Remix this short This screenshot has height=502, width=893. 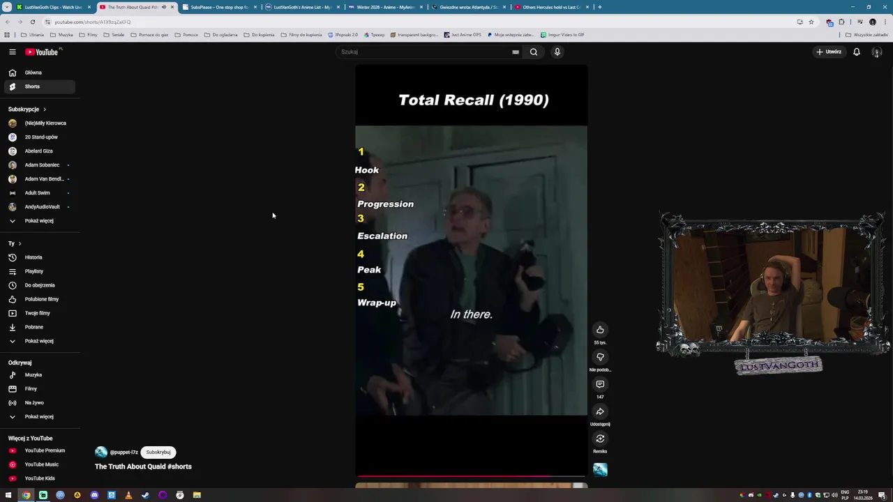(600, 439)
